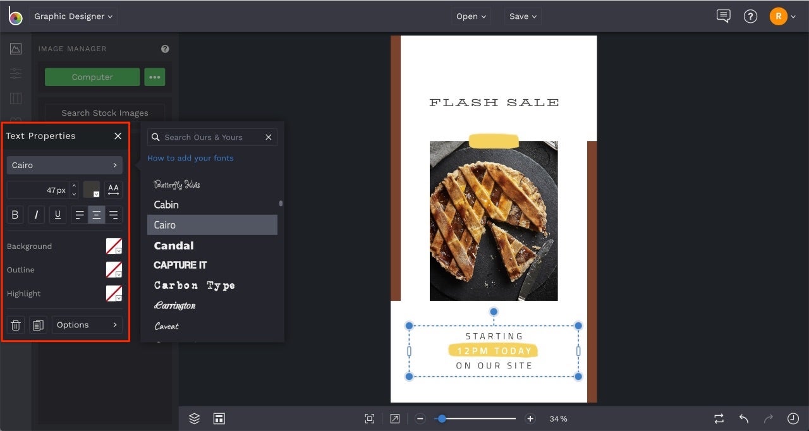Viewport: 809px width, 431px height.
Task: Delete the text layer with trash icon
Action: pos(15,324)
